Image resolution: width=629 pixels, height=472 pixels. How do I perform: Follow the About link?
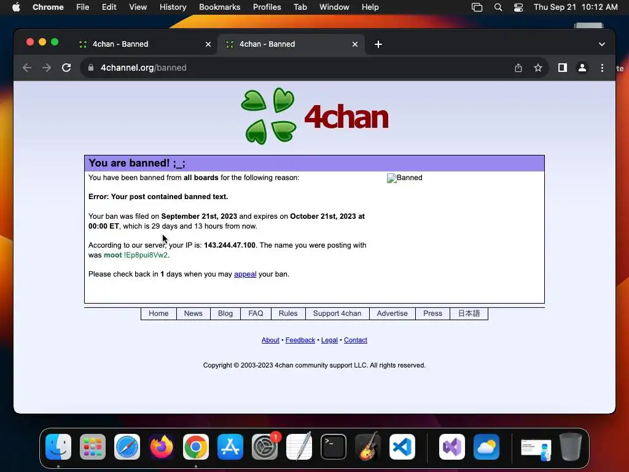point(270,340)
